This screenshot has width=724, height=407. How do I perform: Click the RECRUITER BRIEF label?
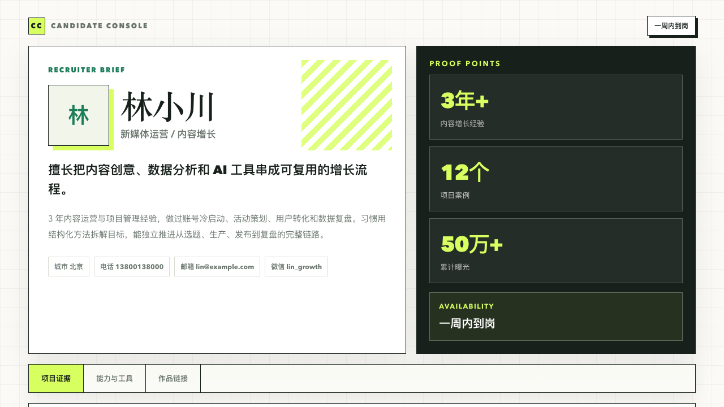pyautogui.click(x=87, y=70)
